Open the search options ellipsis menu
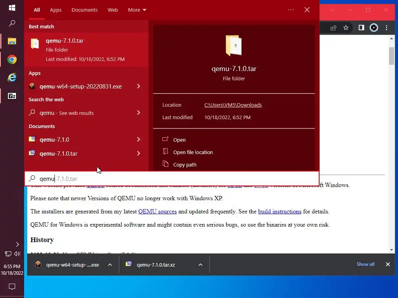This screenshot has width=398, height=298. (291, 10)
